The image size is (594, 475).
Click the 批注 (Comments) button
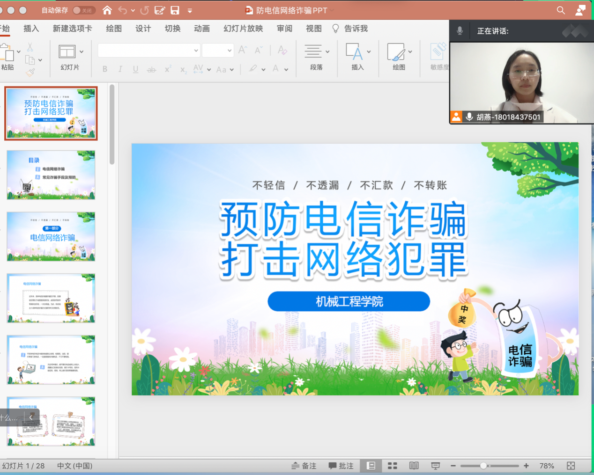click(341, 466)
